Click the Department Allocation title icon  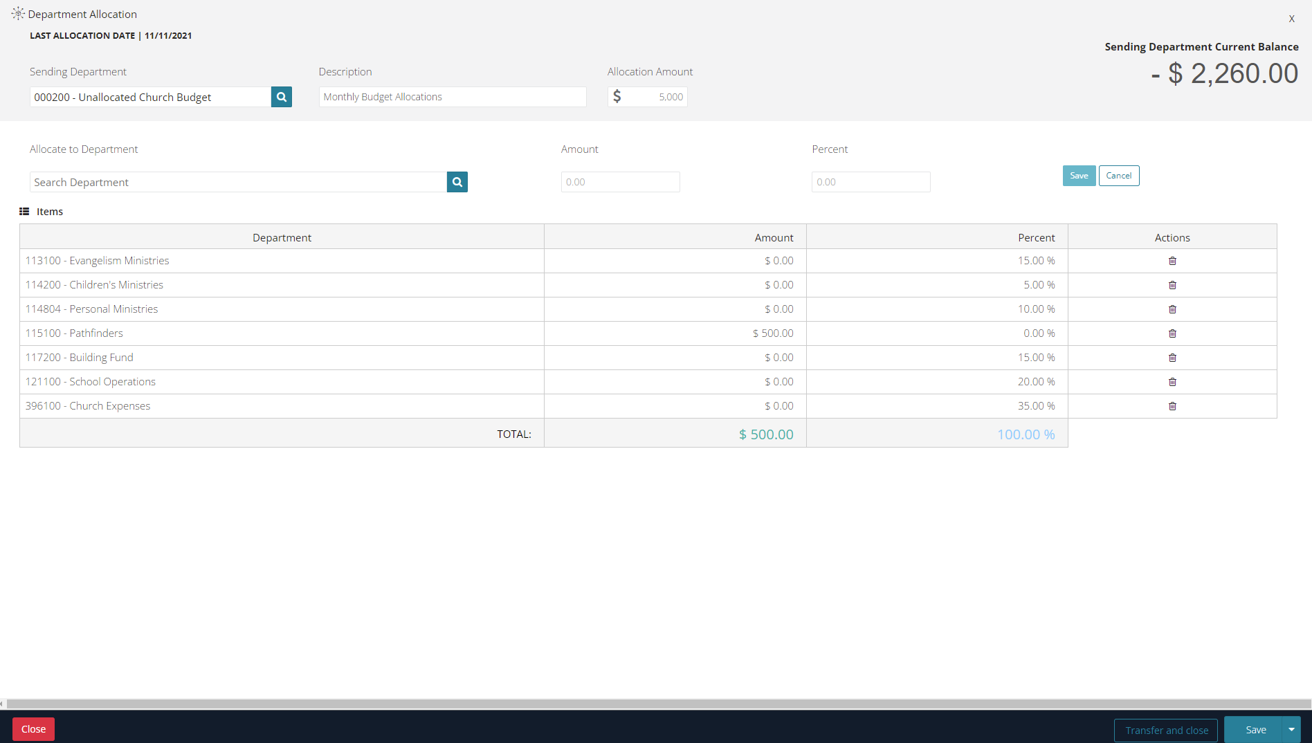tap(18, 14)
